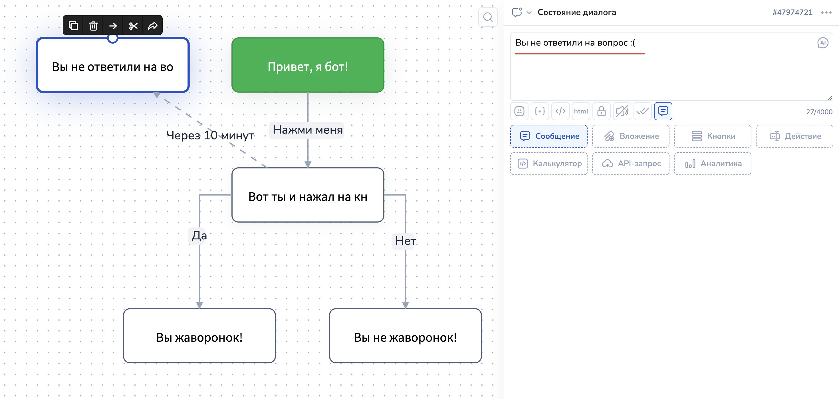
Task: Duplicate the selected node with copy icon
Action: 73,25
